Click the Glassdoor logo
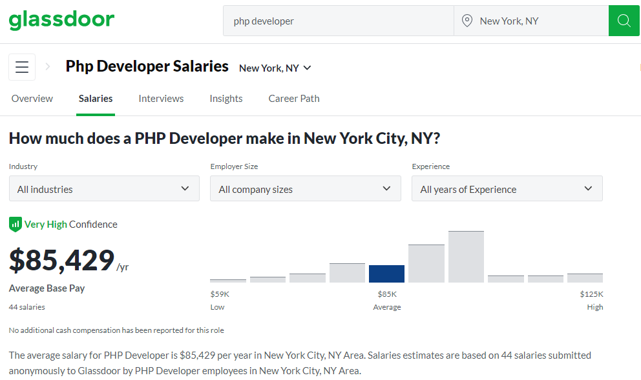This screenshot has height=380, width=641. (x=62, y=19)
